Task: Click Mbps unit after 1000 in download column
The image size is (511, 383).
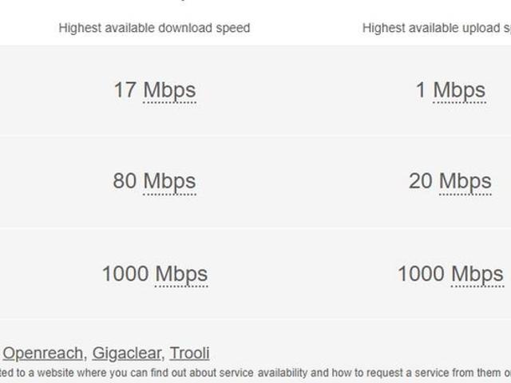Action: coord(181,274)
